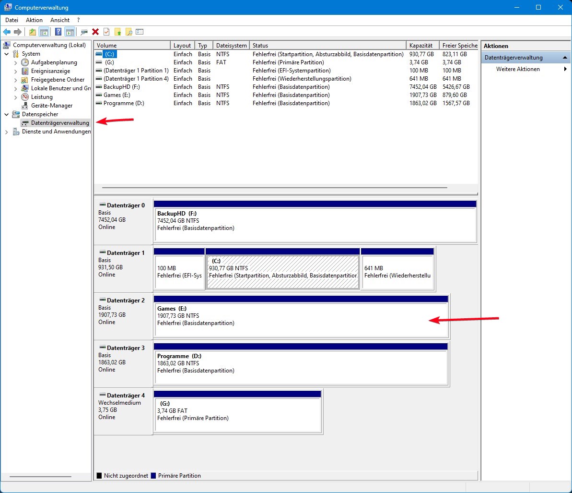Select the BackupHD (F:) partition block
572x493 pixels.
(315, 222)
